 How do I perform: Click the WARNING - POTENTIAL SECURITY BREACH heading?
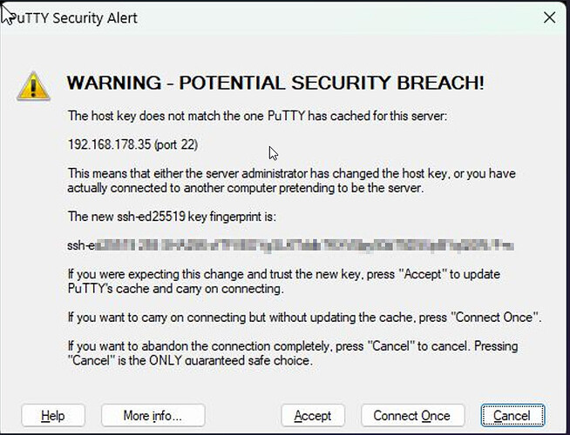(x=275, y=84)
